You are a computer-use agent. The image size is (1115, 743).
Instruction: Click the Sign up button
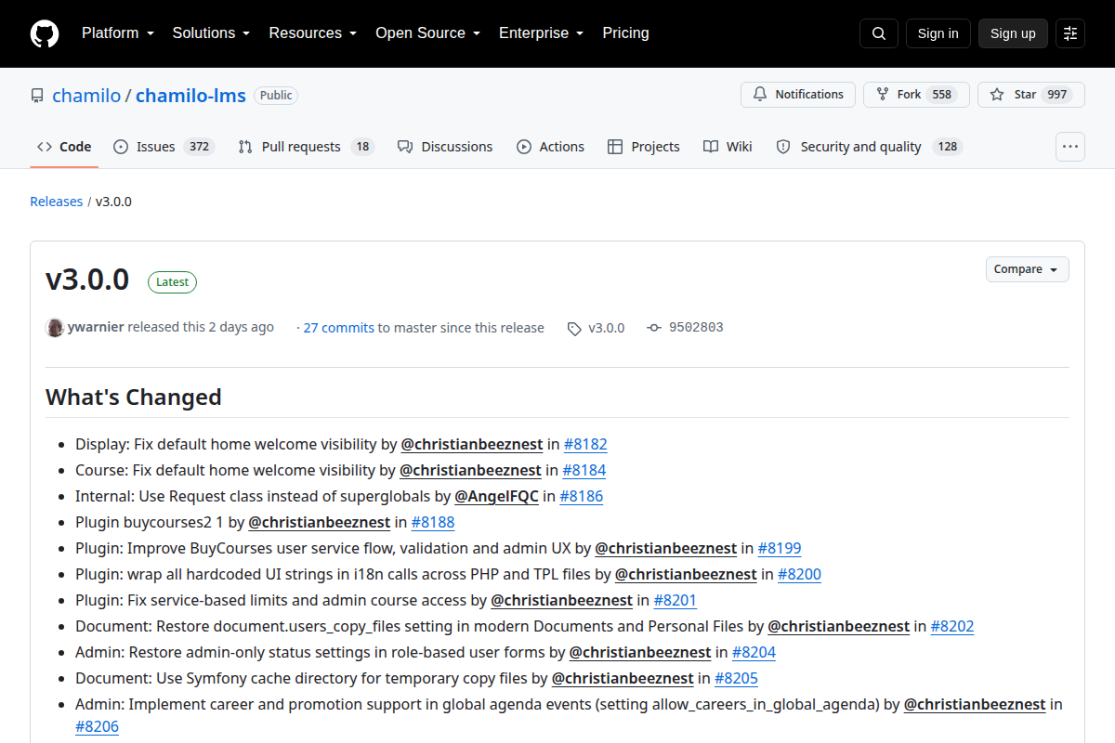click(x=1013, y=33)
